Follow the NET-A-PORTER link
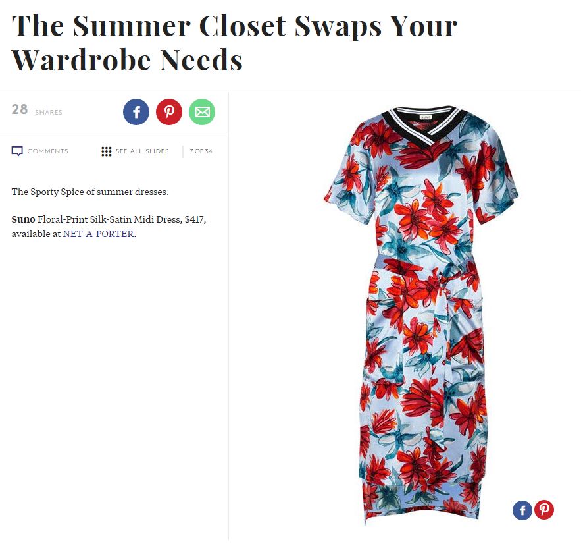 point(98,234)
